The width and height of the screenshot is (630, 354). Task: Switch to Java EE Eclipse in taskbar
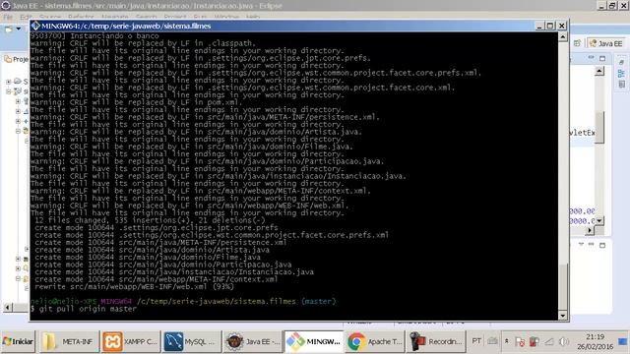click(x=253, y=341)
